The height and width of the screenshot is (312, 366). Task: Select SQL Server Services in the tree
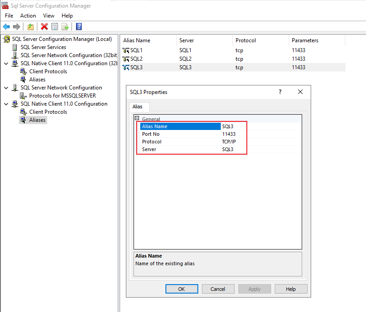43,47
